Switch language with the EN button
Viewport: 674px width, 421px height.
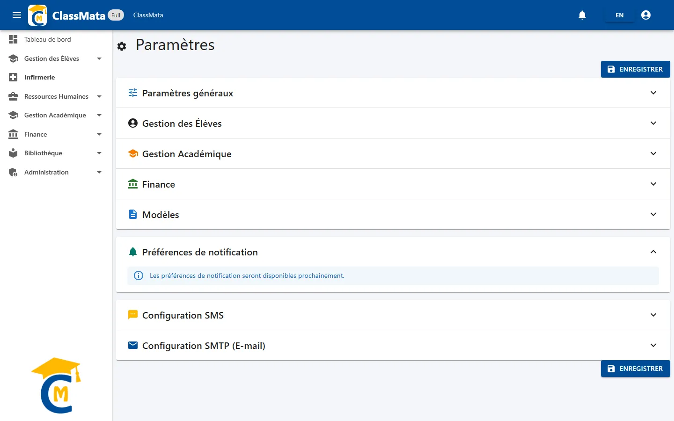(x=619, y=15)
